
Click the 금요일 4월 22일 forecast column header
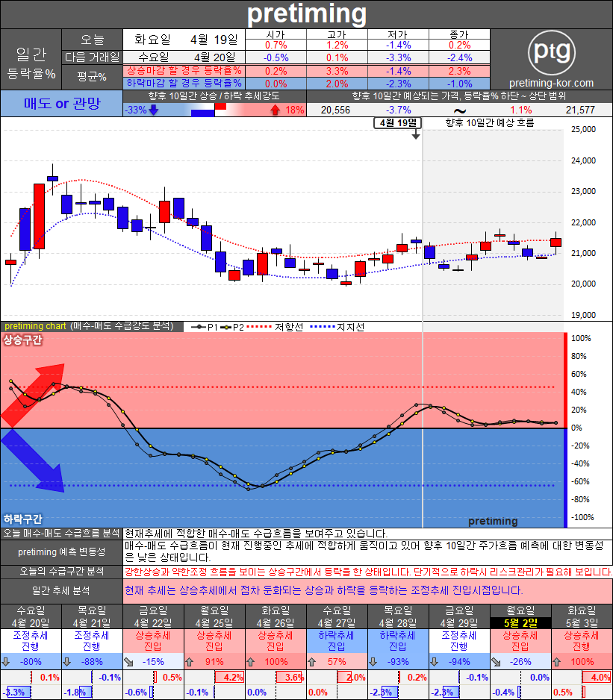coord(153,616)
